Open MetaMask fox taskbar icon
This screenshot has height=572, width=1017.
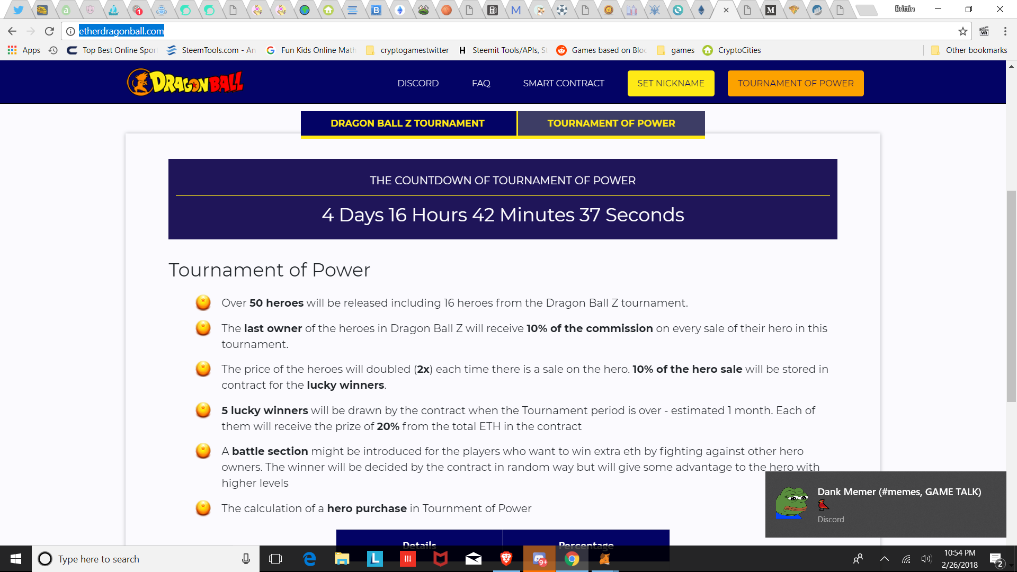pos(604,559)
